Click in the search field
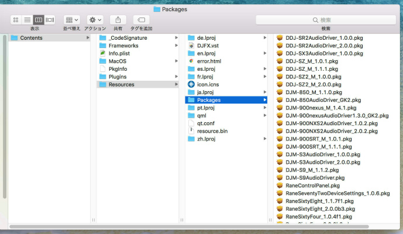 click(x=326, y=20)
